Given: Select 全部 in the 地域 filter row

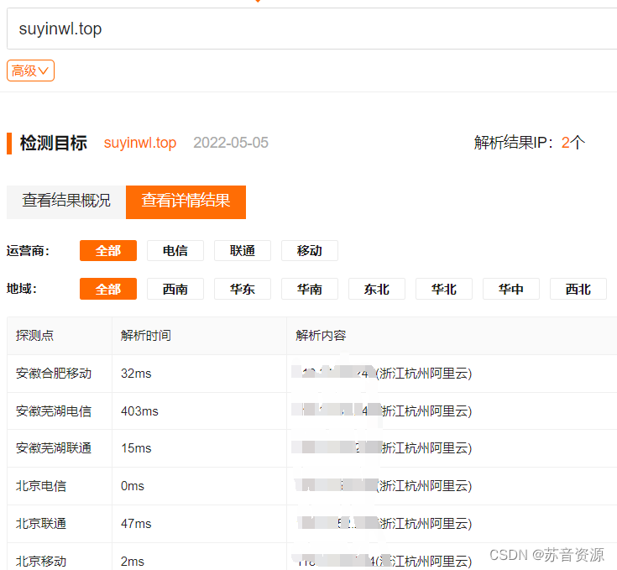Looking at the screenshot, I should [x=108, y=289].
